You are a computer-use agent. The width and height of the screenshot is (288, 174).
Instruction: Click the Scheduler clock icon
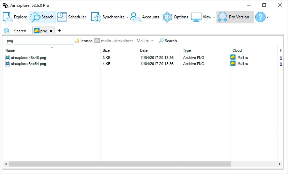[62, 17]
